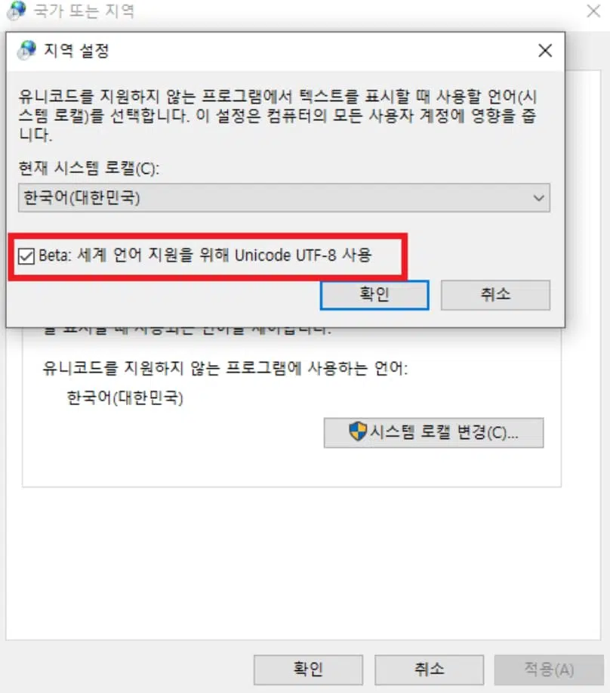Screen dimensions: 610x693
Task: Click the greyed-out 적용(A) button
Action: coord(549,670)
